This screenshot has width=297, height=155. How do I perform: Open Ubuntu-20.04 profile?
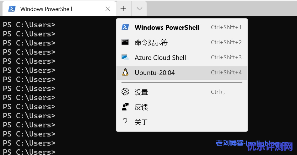pos(154,73)
